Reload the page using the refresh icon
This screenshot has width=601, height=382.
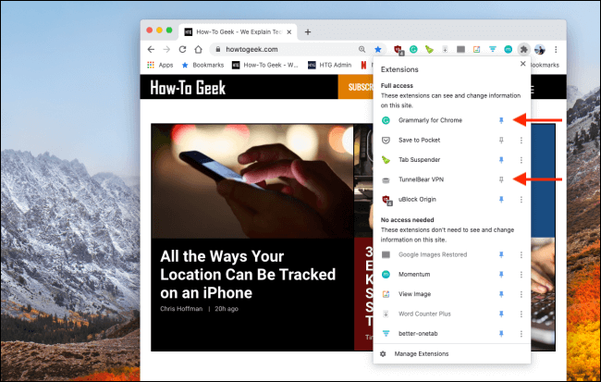(181, 49)
